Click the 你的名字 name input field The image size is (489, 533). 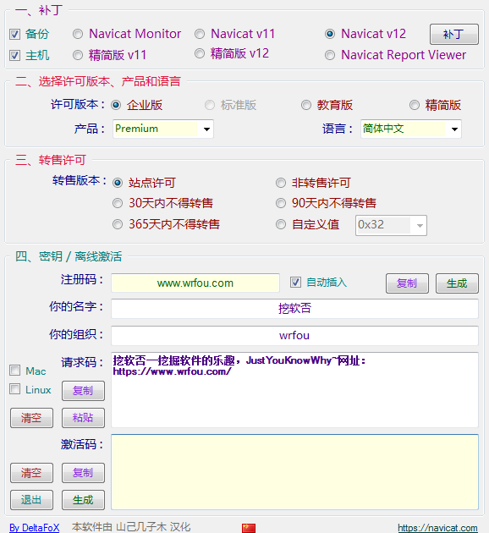pos(294,309)
